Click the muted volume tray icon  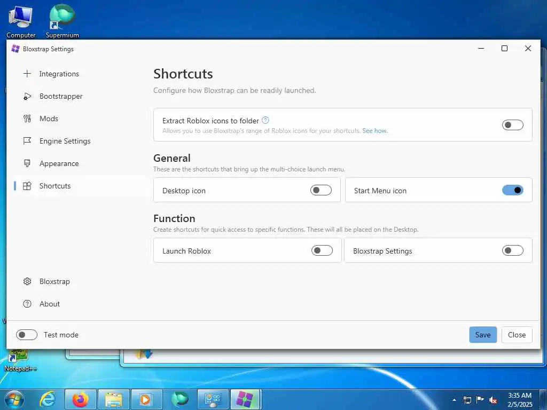(493, 400)
